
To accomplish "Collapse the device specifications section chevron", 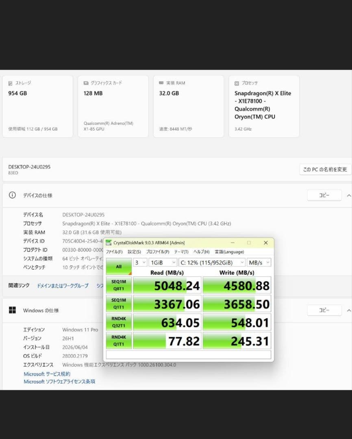I will 349,196.
